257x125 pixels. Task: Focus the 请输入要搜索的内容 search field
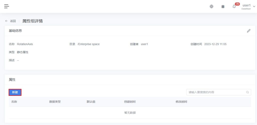pyautogui.click(x=216, y=92)
